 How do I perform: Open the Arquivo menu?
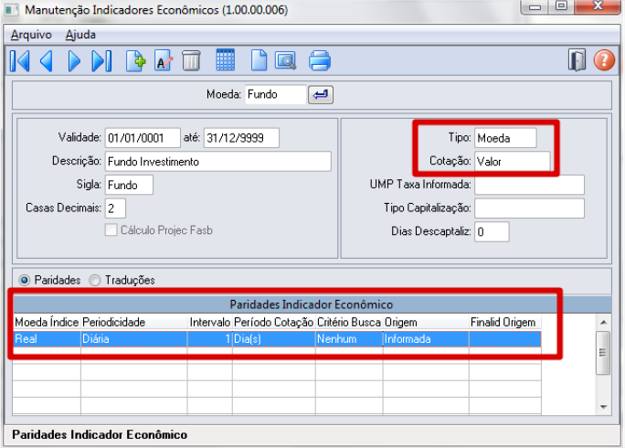point(31,35)
